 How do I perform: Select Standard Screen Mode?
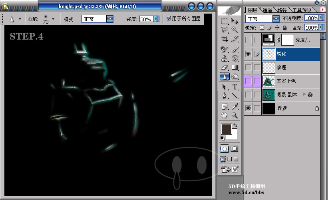223,159
